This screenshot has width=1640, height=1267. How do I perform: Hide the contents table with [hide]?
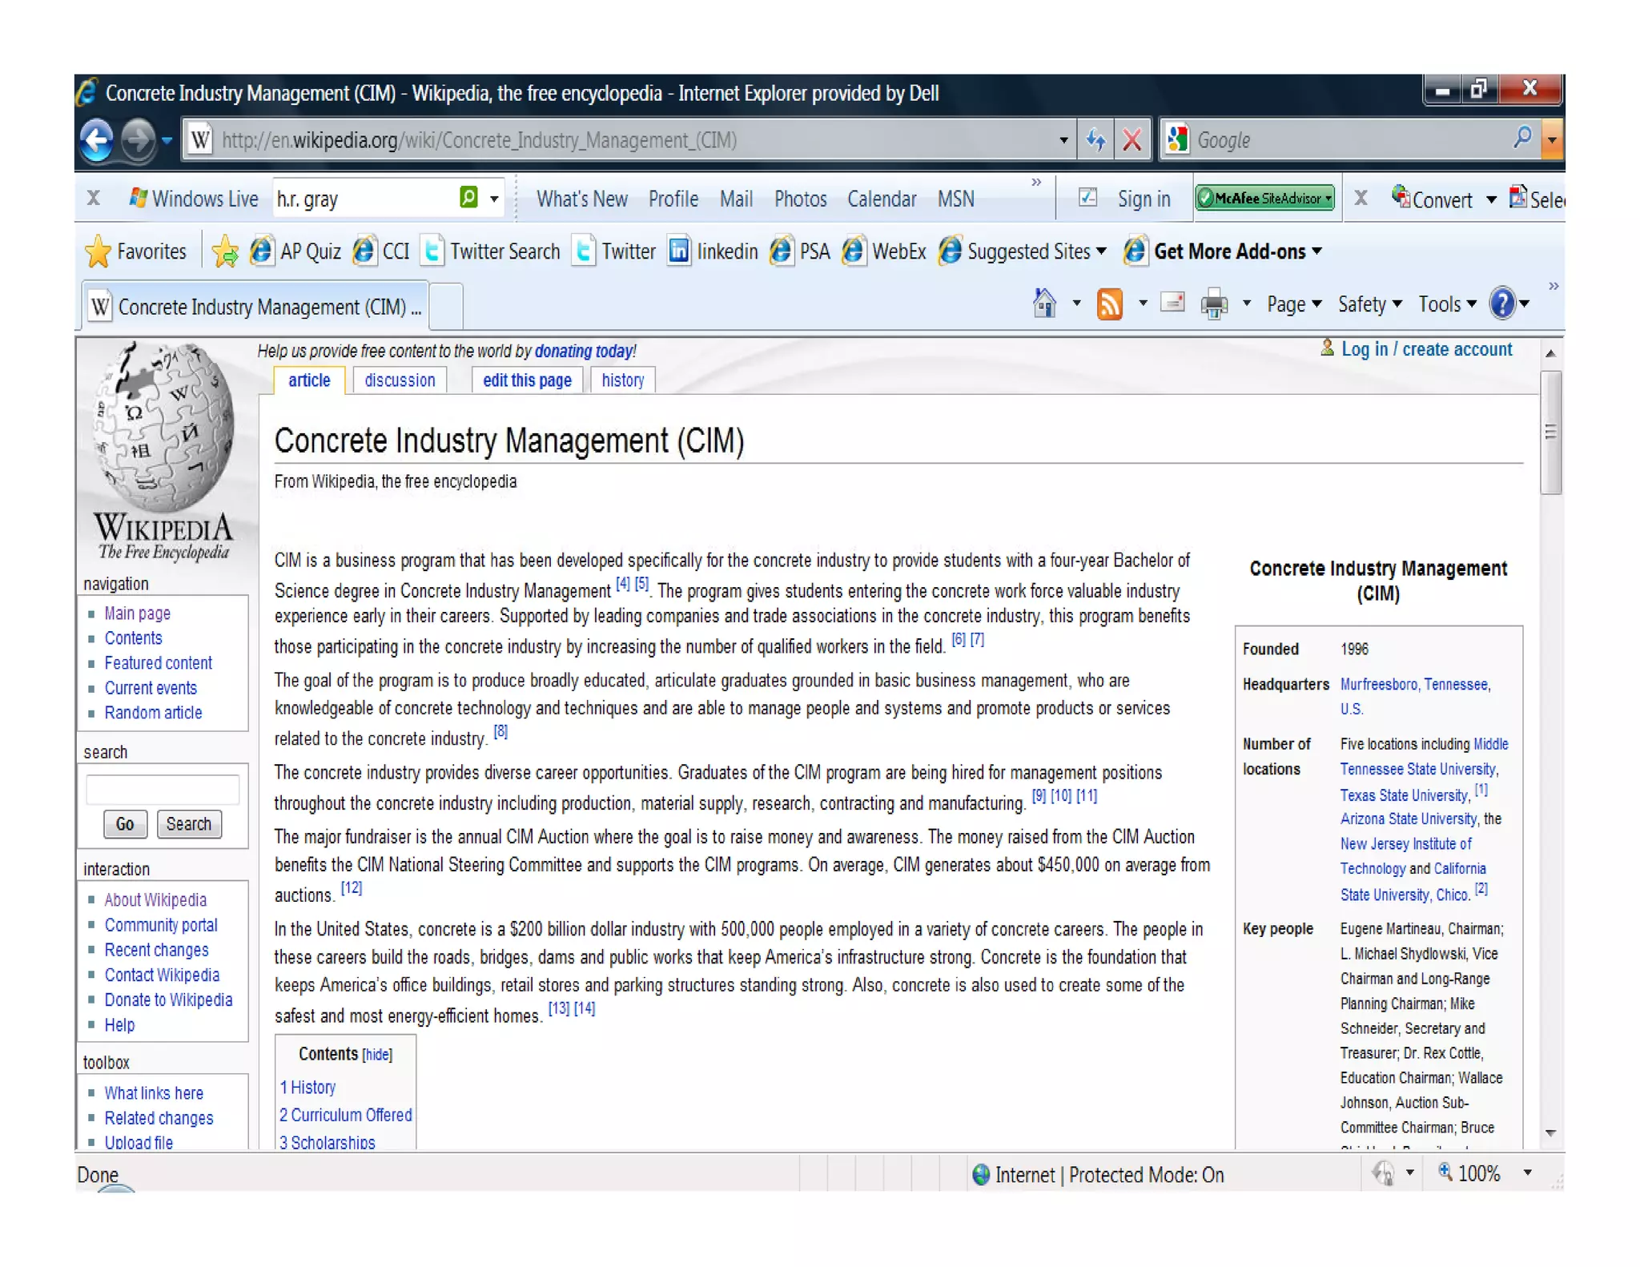(377, 1056)
